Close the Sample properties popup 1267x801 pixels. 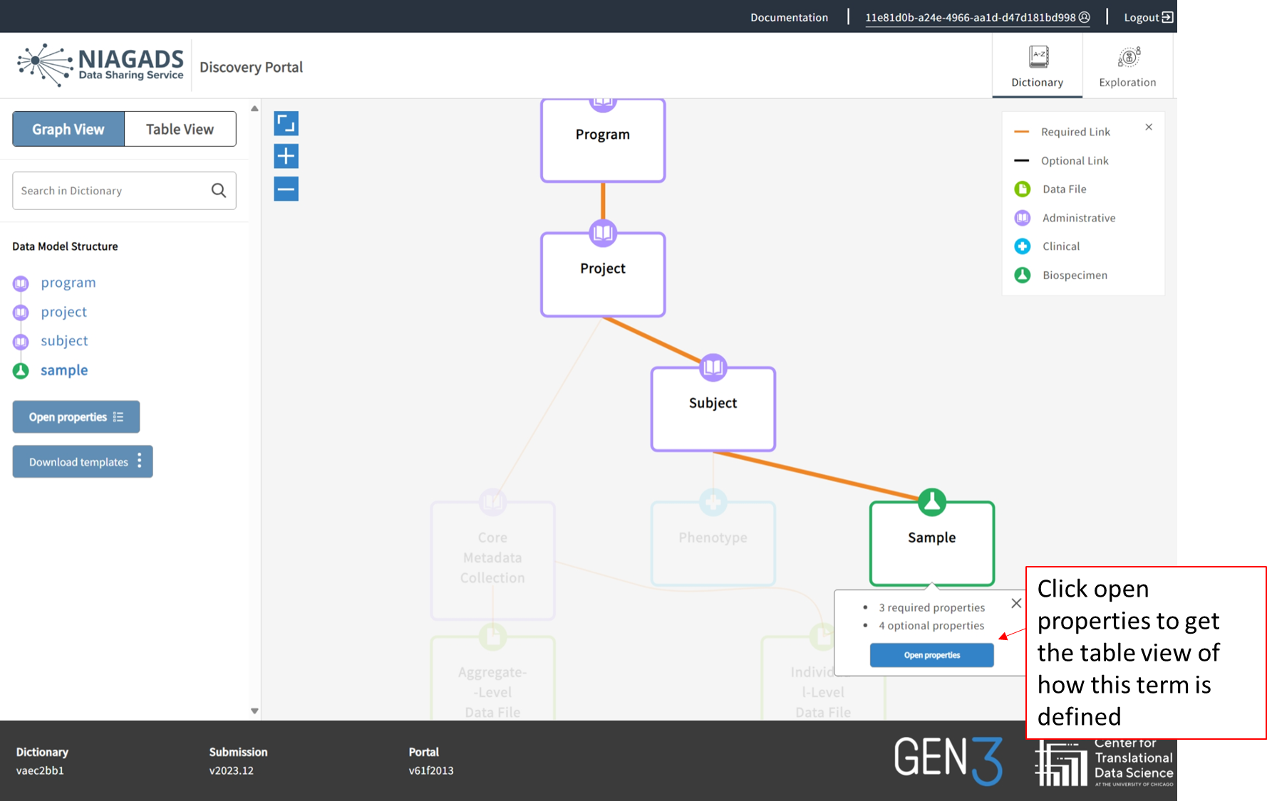tap(1016, 603)
